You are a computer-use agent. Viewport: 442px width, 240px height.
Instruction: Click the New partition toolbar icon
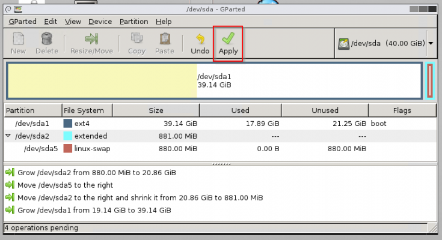pyautogui.click(x=18, y=40)
